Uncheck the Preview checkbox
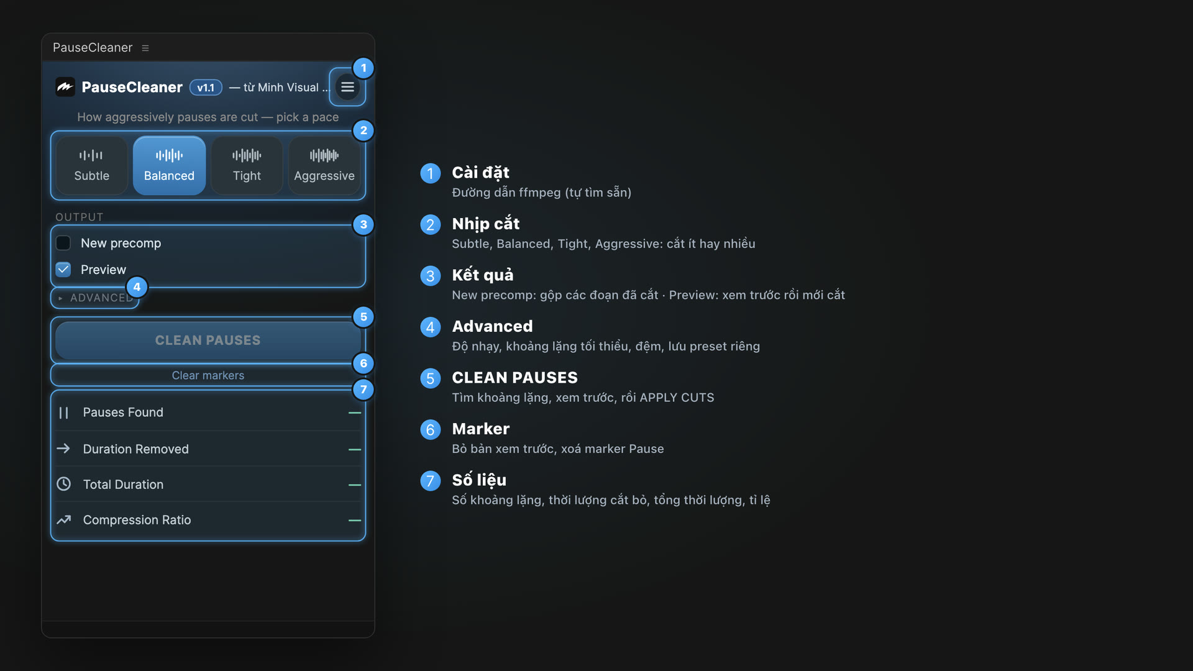The height and width of the screenshot is (671, 1193). (x=63, y=270)
